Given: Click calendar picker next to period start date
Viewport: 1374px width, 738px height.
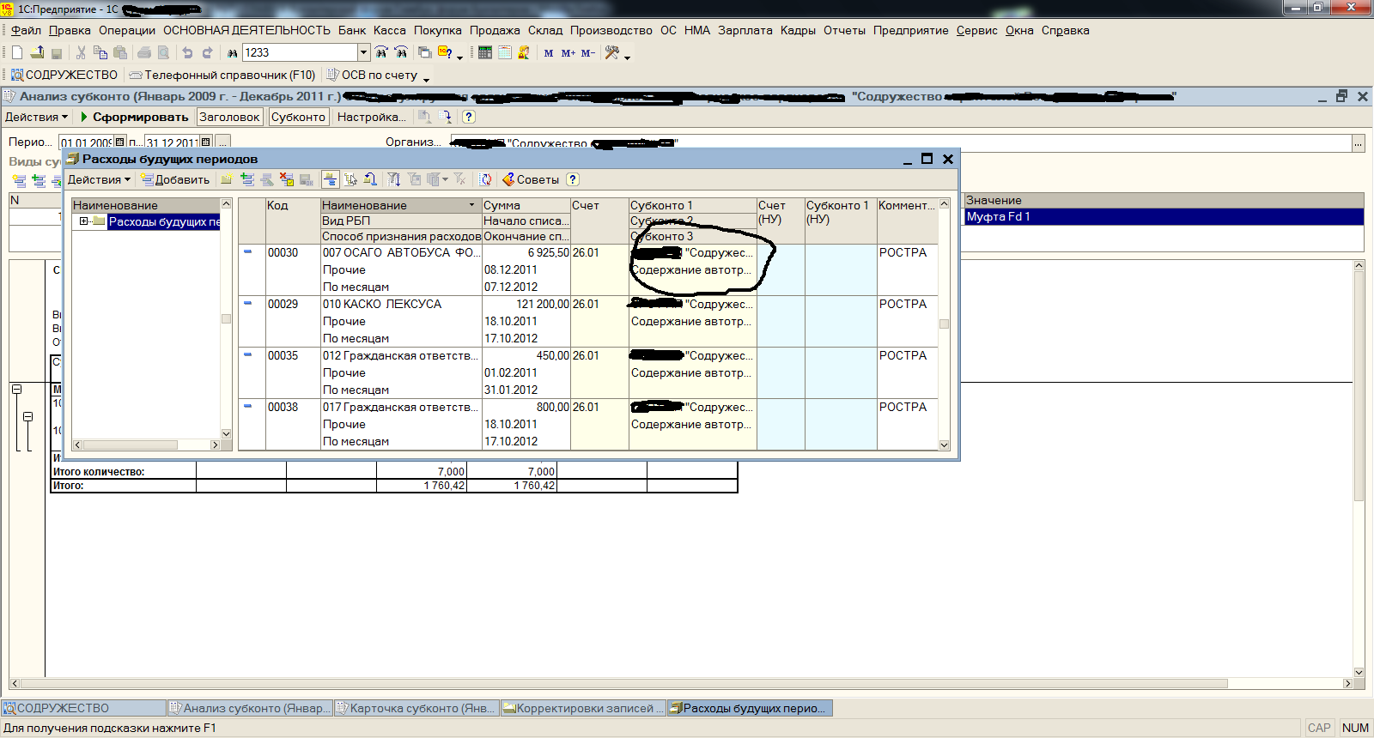Looking at the screenshot, I should [x=119, y=142].
